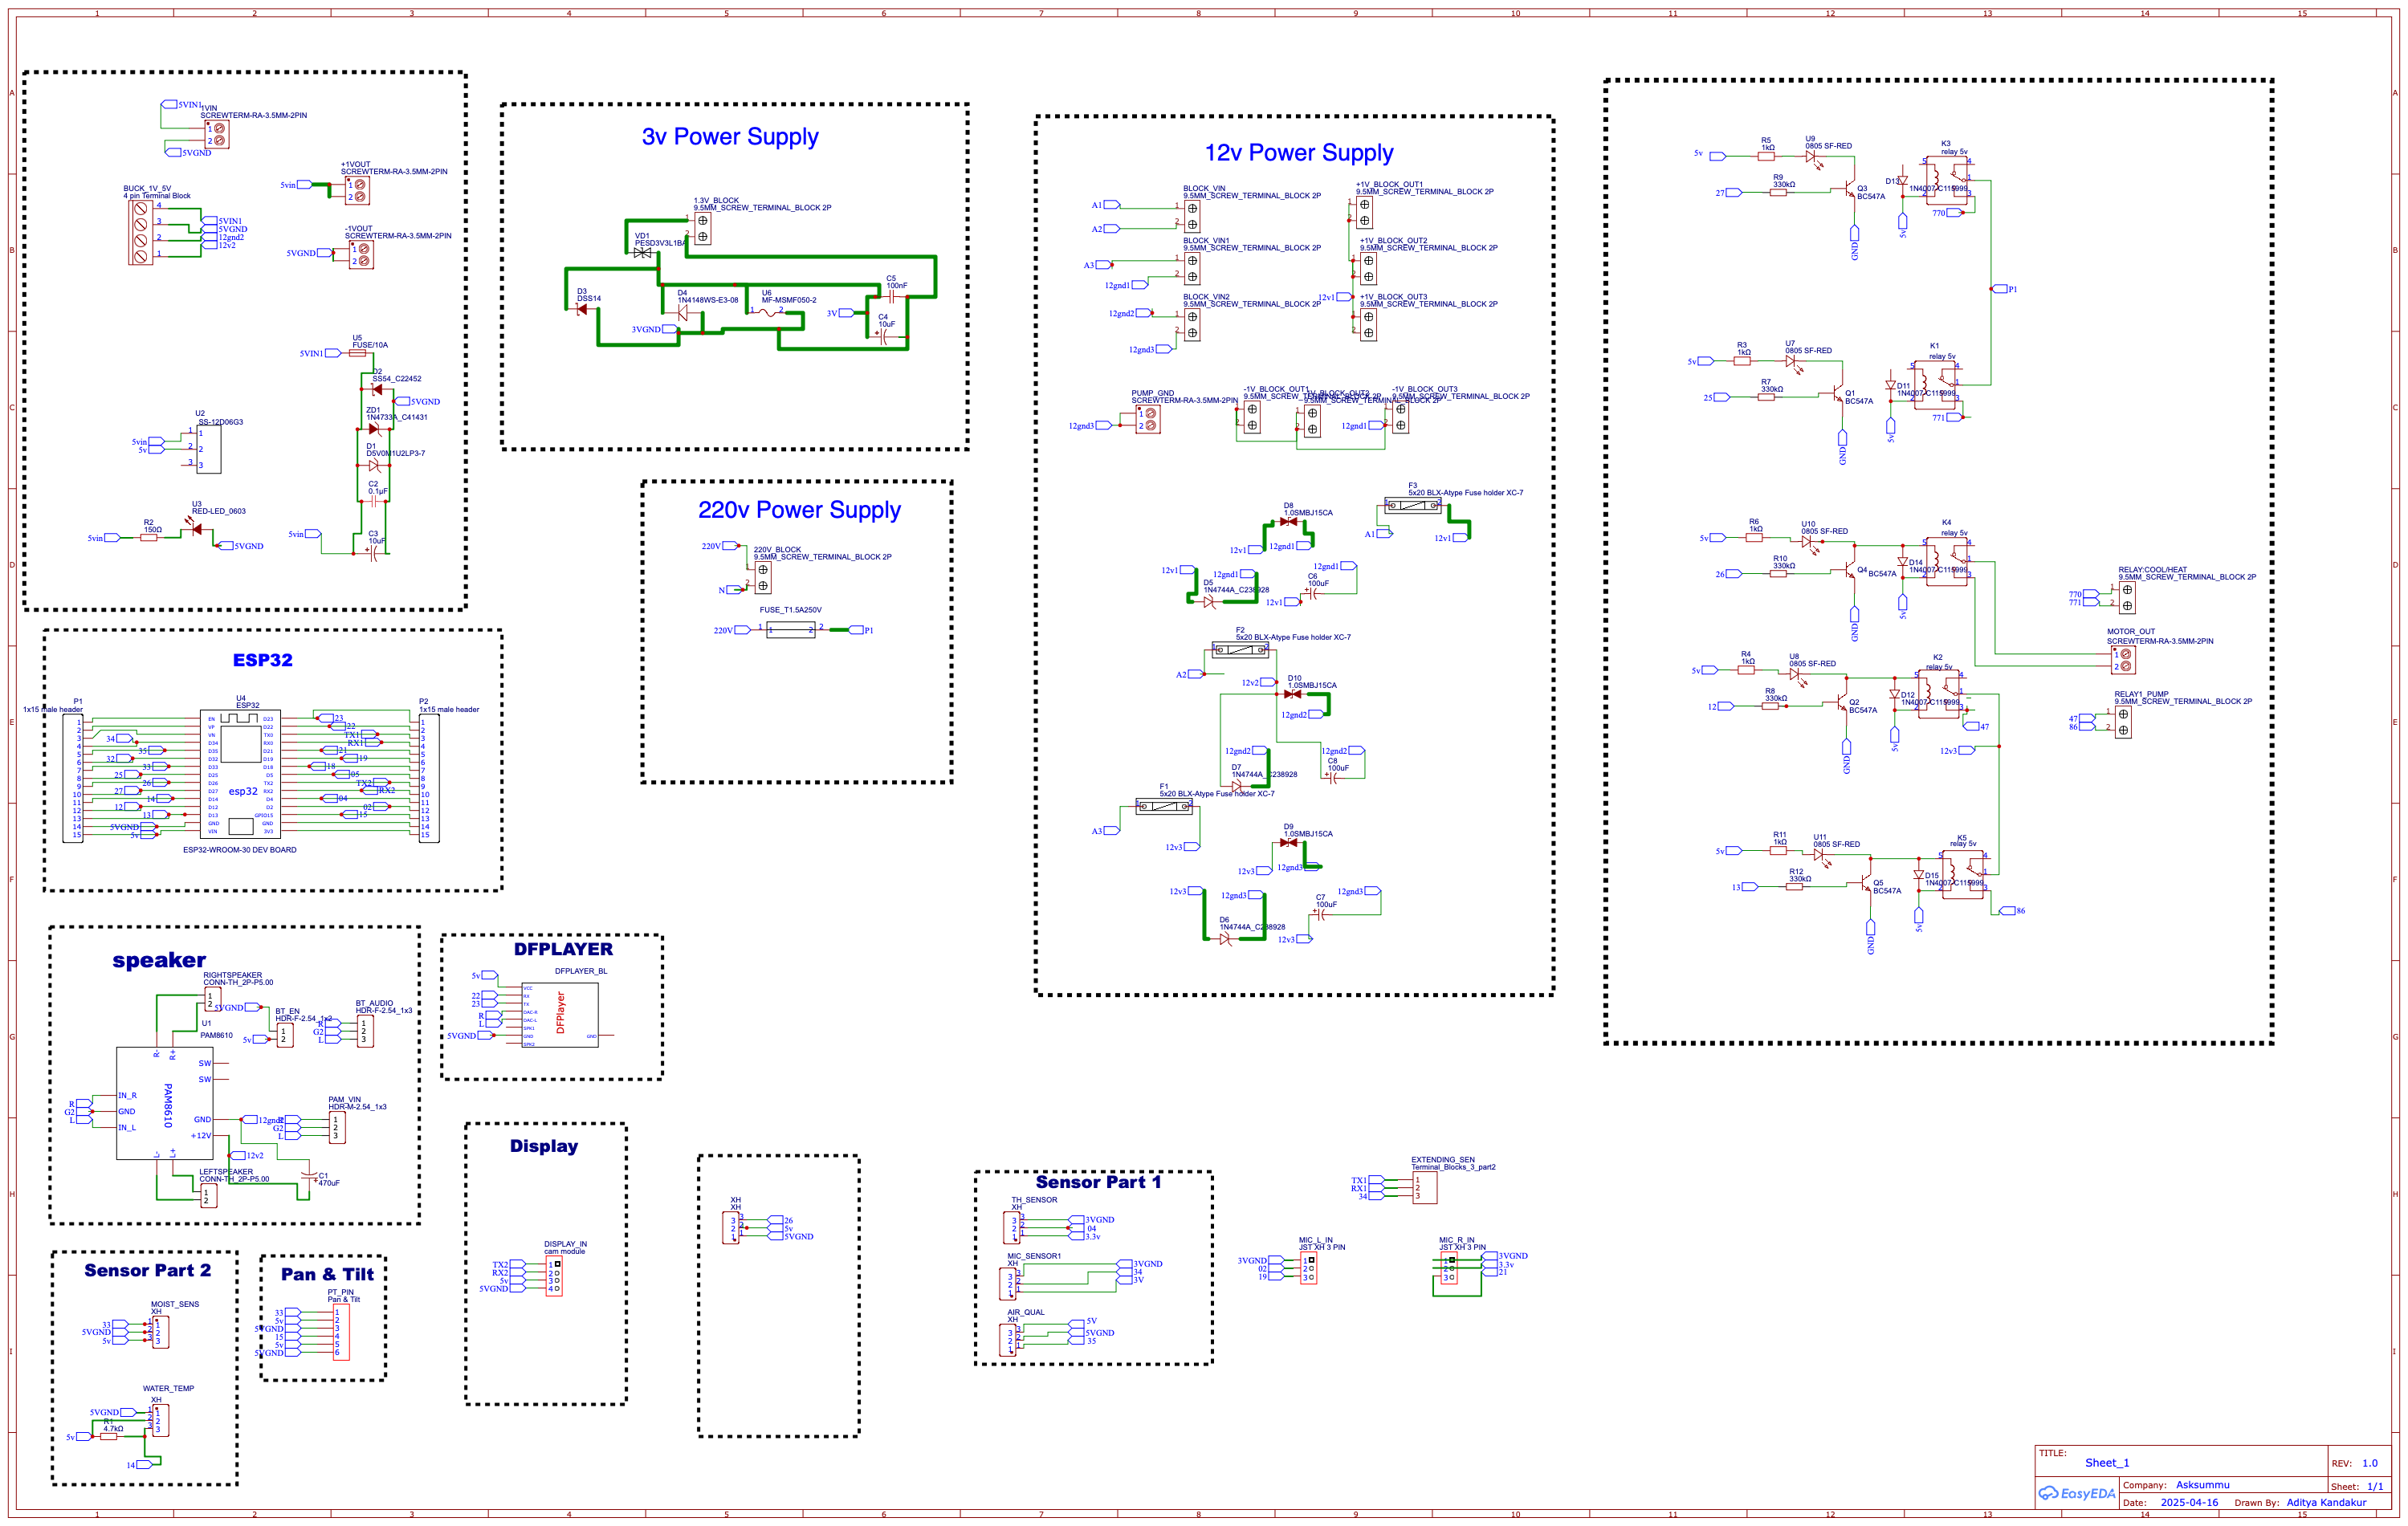Select the U6 MF-MSMF050-2 fuse symbol
Image resolution: width=2408 pixels, height=1526 pixels.
(x=767, y=312)
